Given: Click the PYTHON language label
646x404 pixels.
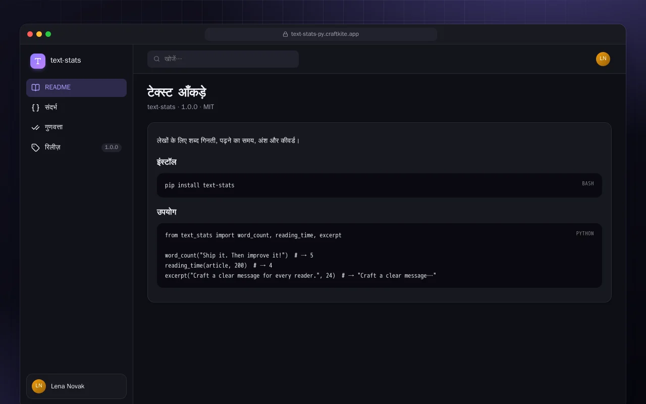Looking at the screenshot, I should (x=585, y=234).
